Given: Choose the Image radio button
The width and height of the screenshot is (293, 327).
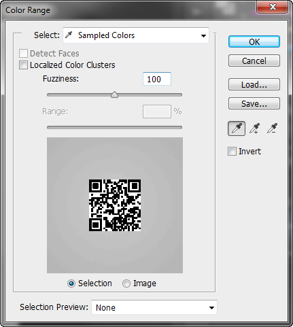Looking at the screenshot, I should 126,283.
